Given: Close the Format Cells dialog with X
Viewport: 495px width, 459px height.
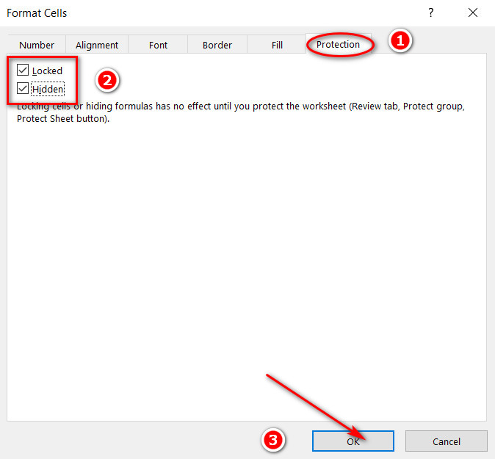Looking at the screenshot, I should (472, 13).
